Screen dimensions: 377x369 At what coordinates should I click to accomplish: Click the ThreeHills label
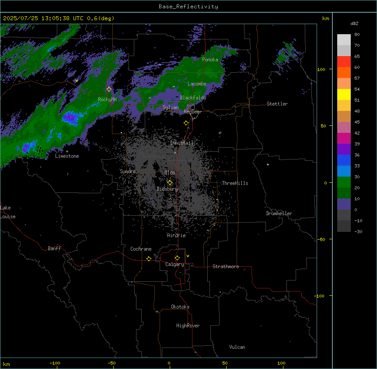pos(235,183)
